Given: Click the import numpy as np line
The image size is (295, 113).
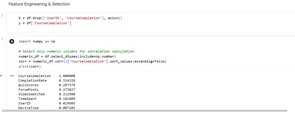Looking at the screenshot, I should [37, 41].
